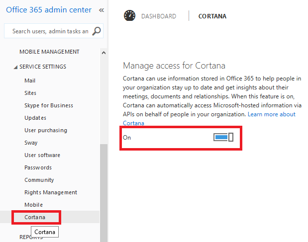This screenshot has width=308, height=242.
Task: Open the User software page
Action: (x=42, y=155)
